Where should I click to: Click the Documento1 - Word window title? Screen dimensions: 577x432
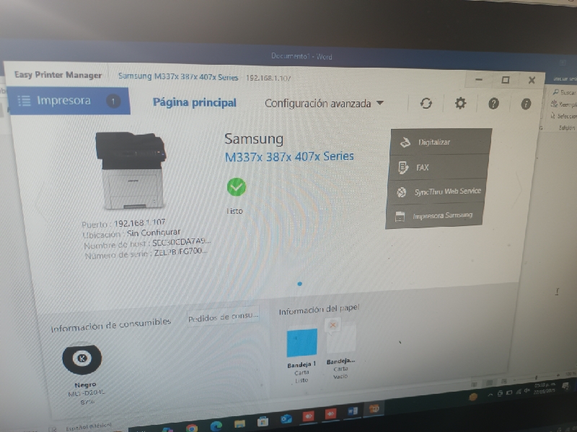click(301, 56)
